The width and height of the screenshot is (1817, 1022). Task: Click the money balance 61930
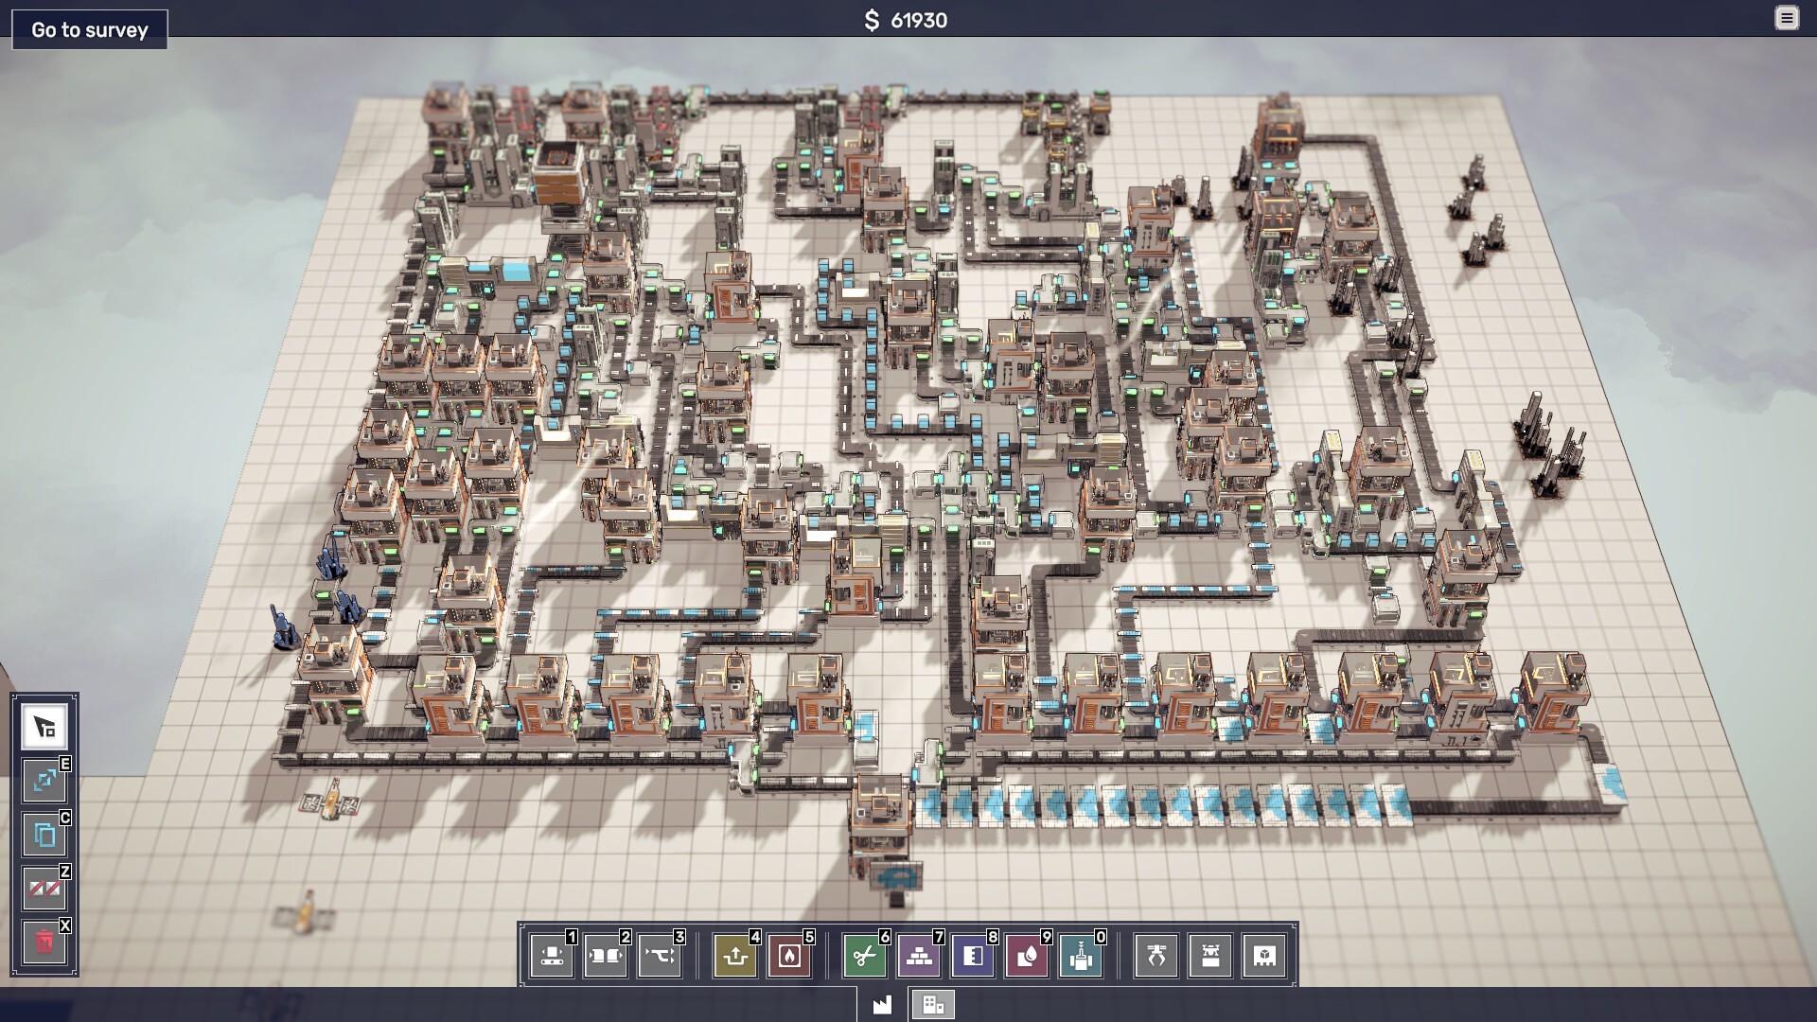tap(906, 20)
